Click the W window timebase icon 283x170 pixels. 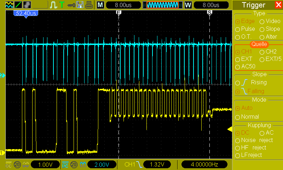(188, 5)
